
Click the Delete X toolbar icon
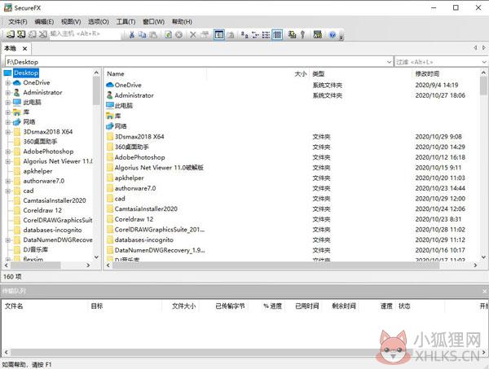pos(193,34)
